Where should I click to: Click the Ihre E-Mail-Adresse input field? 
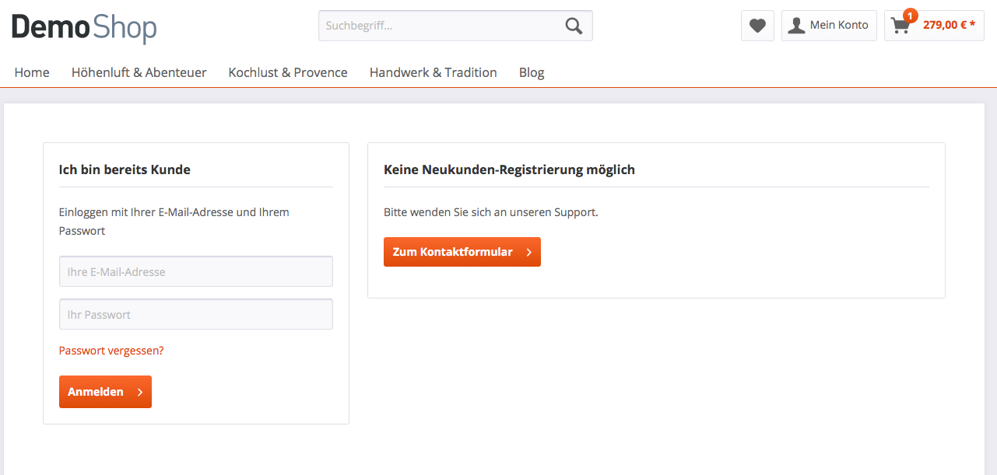tap(195, 271)
